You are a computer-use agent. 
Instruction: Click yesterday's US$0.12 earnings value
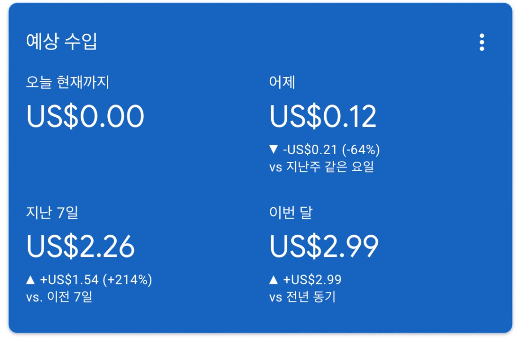coord(323,117)
